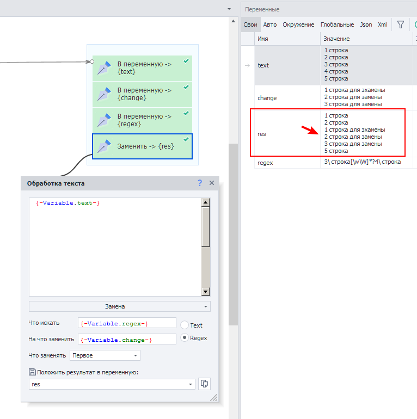Viewport: 417px width, 419px height.
Task: Click the Значение column header
Action: tap(366, 39)
